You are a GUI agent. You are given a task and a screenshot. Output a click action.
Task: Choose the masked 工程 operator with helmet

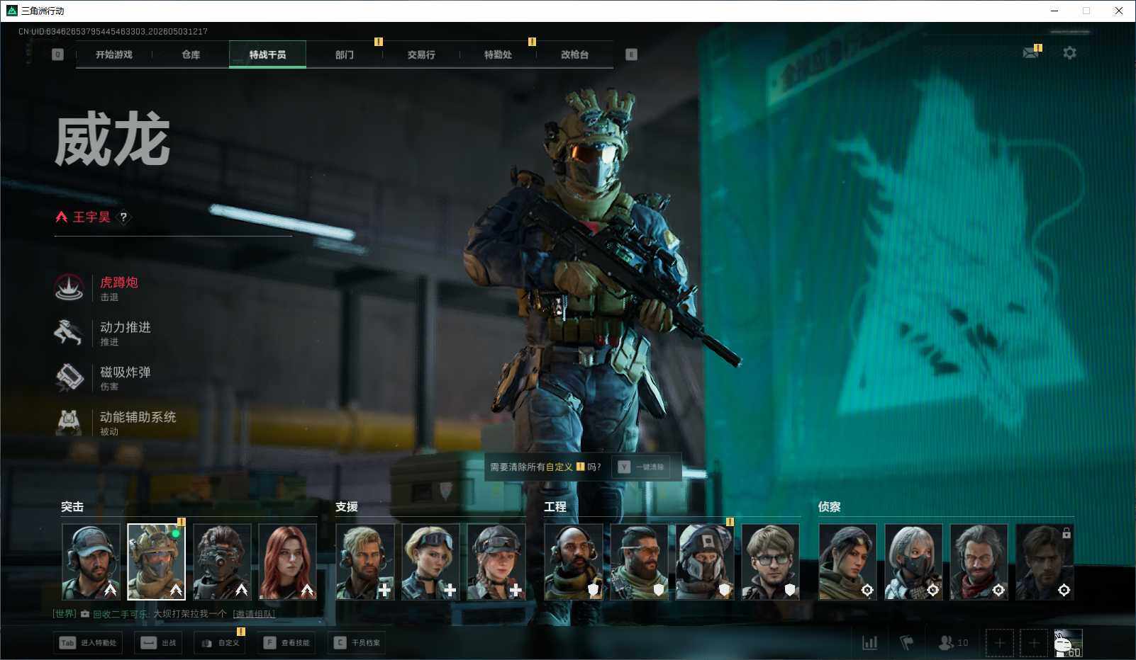click(x=705, y=562)
